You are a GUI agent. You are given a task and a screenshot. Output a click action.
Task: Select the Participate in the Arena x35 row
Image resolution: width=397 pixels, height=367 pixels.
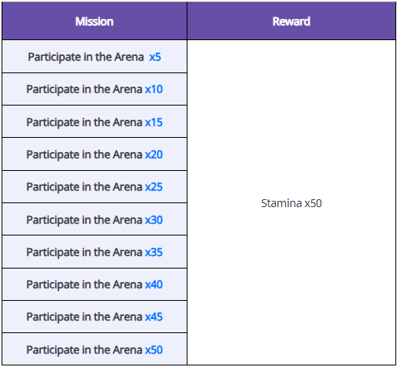(x=95, y=252)
